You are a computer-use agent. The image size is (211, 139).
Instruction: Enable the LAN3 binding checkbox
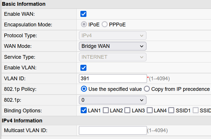point(127,110)
